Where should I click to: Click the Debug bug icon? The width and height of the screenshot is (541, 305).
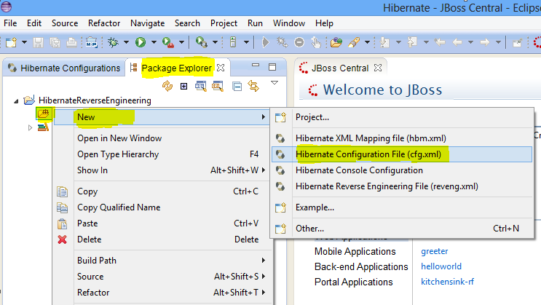(x=113, y=42)
